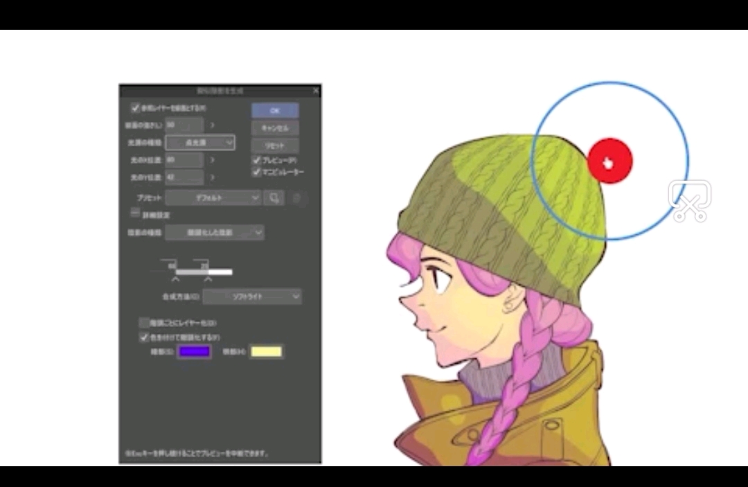748x487 pixels.
Task: Click the scissors capture overlay icon
Action: pyautogui.click(x=690, y=201)
